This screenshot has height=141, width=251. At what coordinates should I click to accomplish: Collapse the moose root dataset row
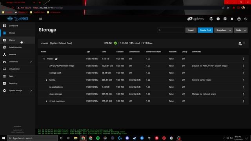coord(44,59)
